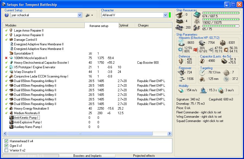The height and width of the screenshot is (159, 244).
Task: Click the Warp Disruptor II module icon
Action: 11,72
